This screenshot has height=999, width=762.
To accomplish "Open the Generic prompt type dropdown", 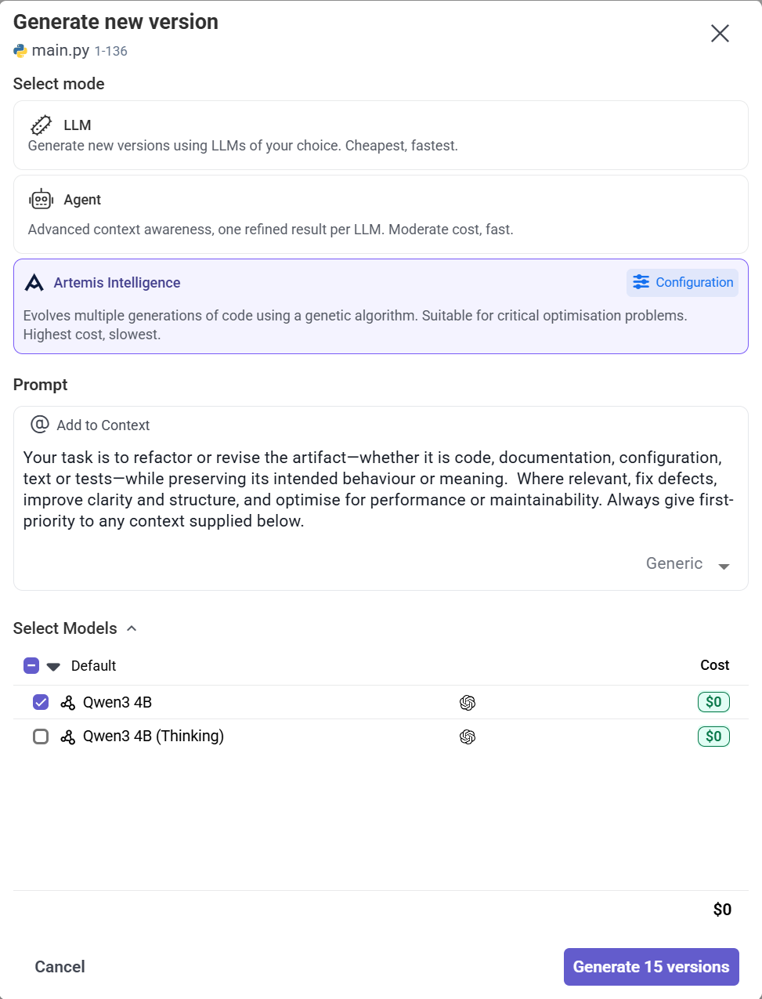I will [688, 564].
